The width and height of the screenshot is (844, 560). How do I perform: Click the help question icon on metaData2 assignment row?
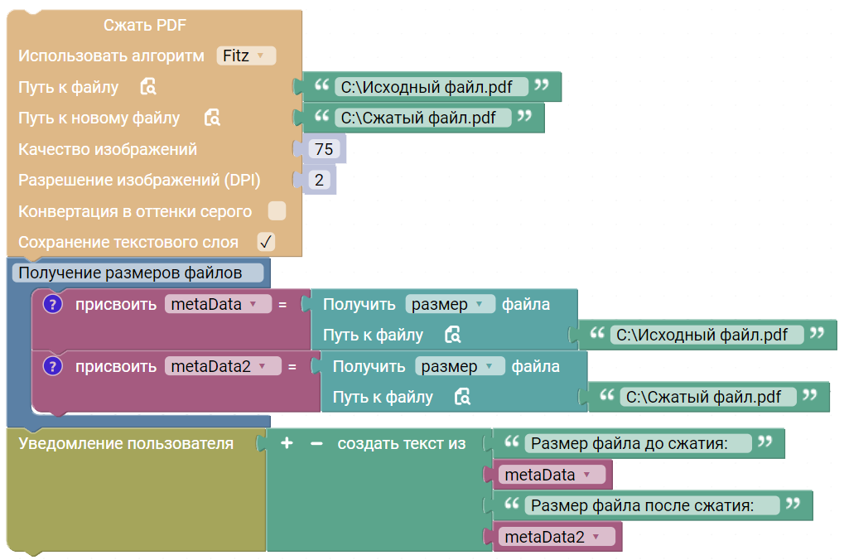[x=53, y=366]
